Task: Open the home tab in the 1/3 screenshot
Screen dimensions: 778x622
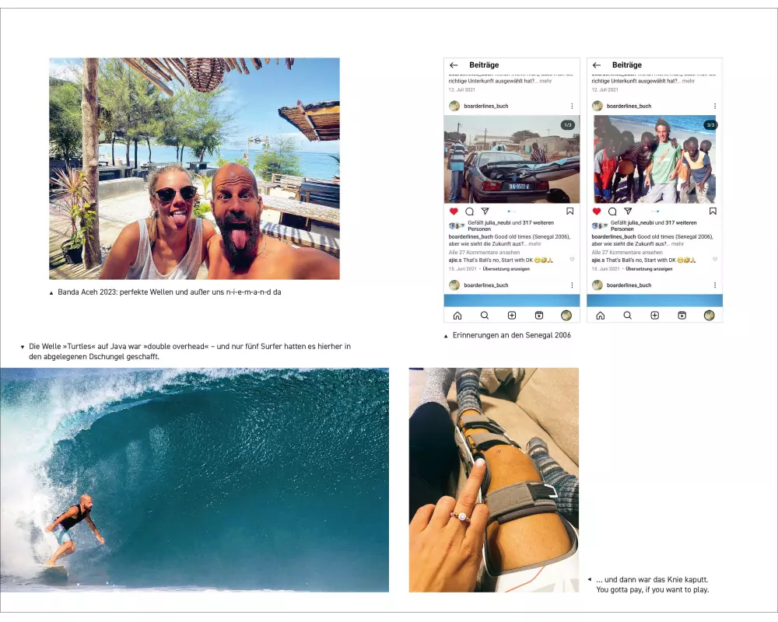Action: (457, 316)
